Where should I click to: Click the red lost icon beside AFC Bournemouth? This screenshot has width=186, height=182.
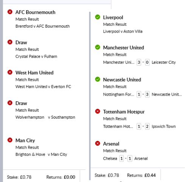[x=10, y=12]
